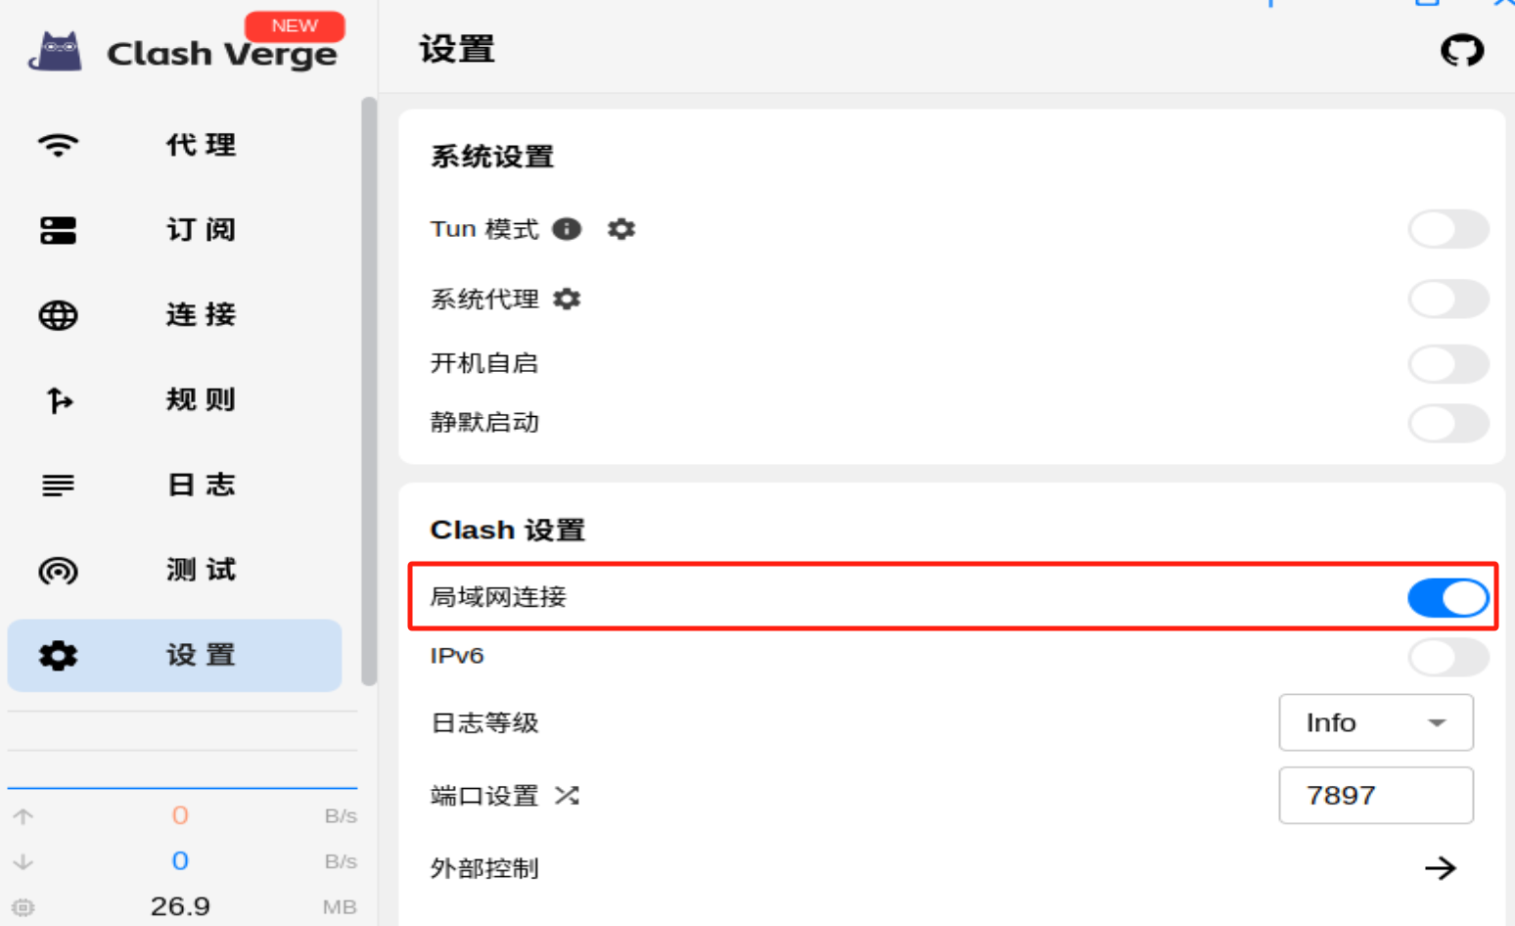Click the 26.9 memory usage value
Viewport: 1515px width, 926px height.
(x=180, y=906)
